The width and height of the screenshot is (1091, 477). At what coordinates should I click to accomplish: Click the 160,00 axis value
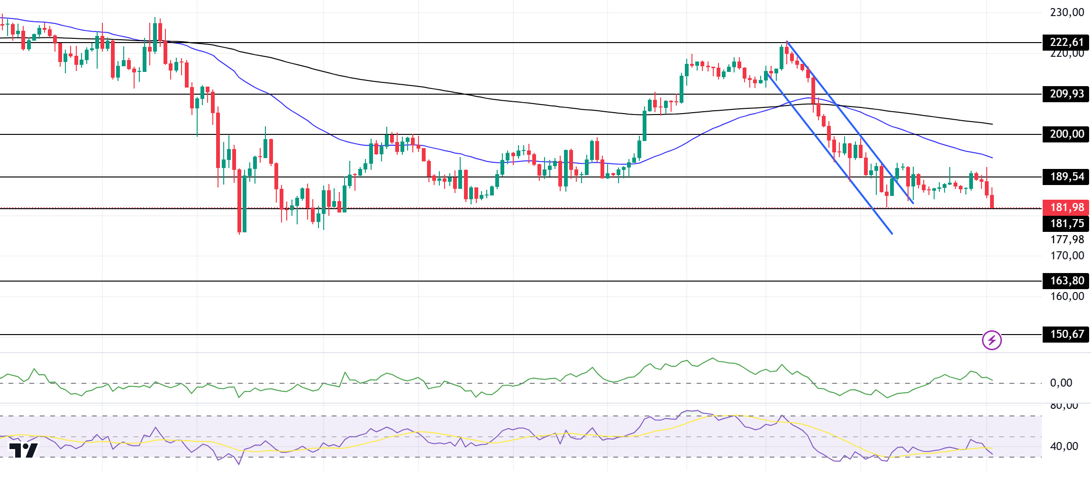pos(1067,296)
